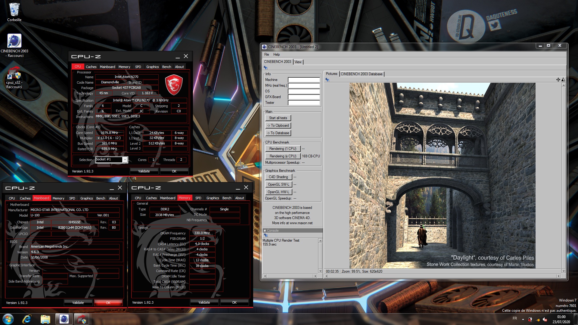Image resolution: width=578 pixels, height=325 pixels.
Task: Show hidden system tray icons arrow
Action: (x=523, y=319)
